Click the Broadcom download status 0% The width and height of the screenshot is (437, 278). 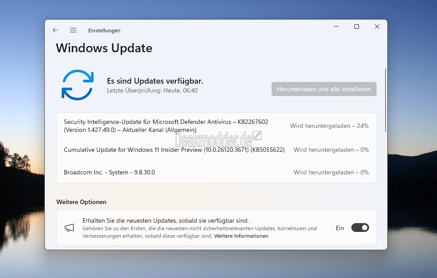331,172
